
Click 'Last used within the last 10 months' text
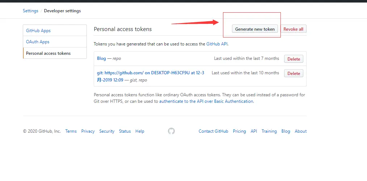point(245,73)
